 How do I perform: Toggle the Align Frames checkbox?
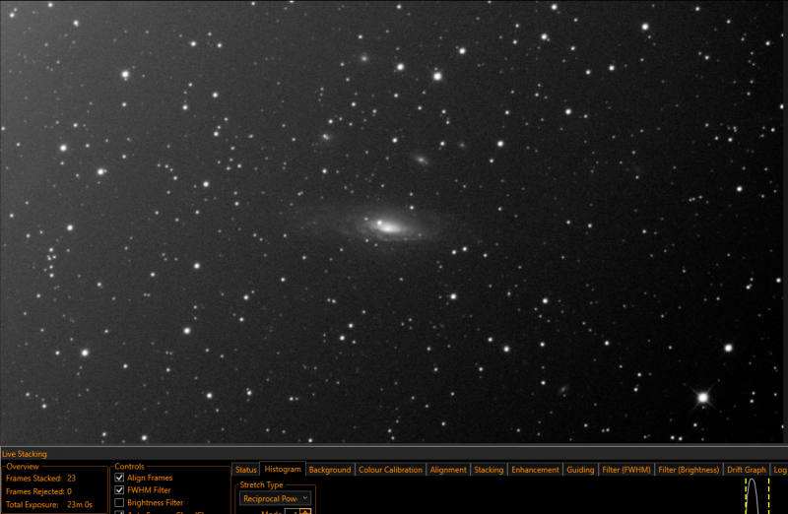(119, 478)
